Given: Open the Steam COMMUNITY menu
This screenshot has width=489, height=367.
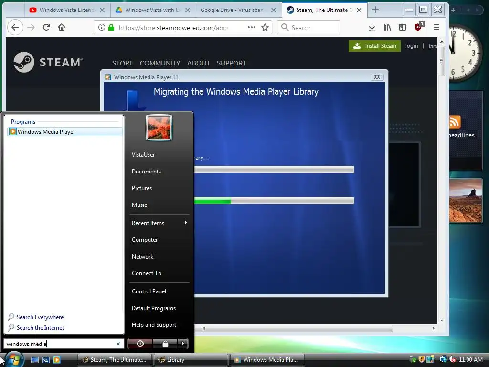Looking at the screenshot, I should coord(160,63).
